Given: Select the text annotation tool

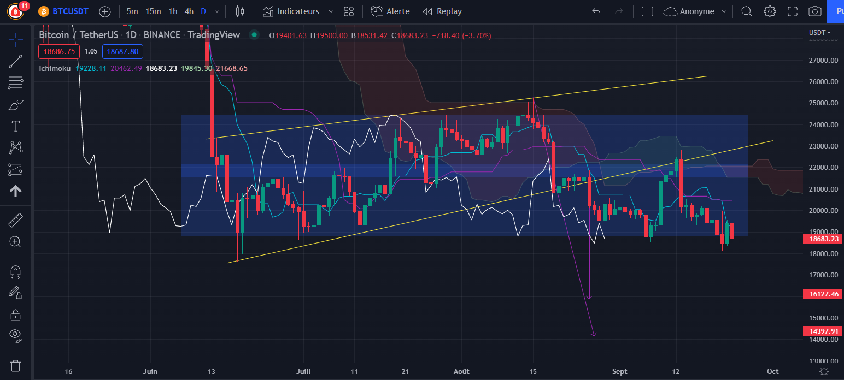Looking at the screenshot, I should point(15,126).
